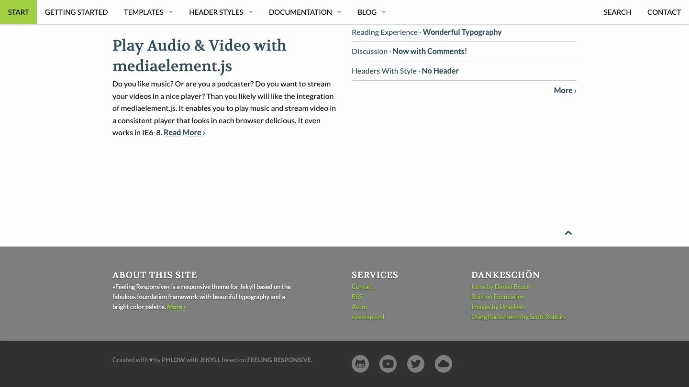Open the GitHub icon in the footer
The height and width of the screenshot is (387, 689).
pos(360,364)
